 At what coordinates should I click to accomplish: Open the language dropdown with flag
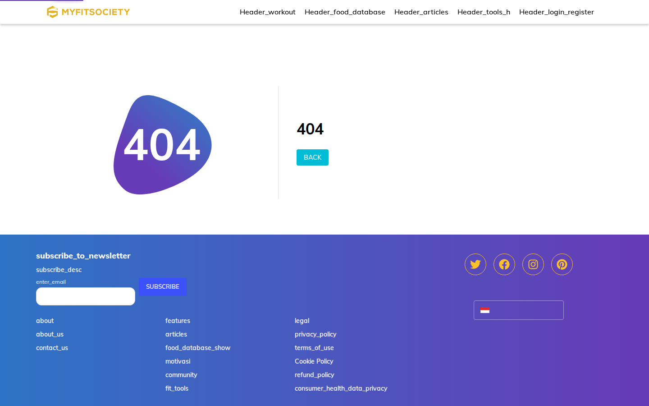tap(519, 310)
